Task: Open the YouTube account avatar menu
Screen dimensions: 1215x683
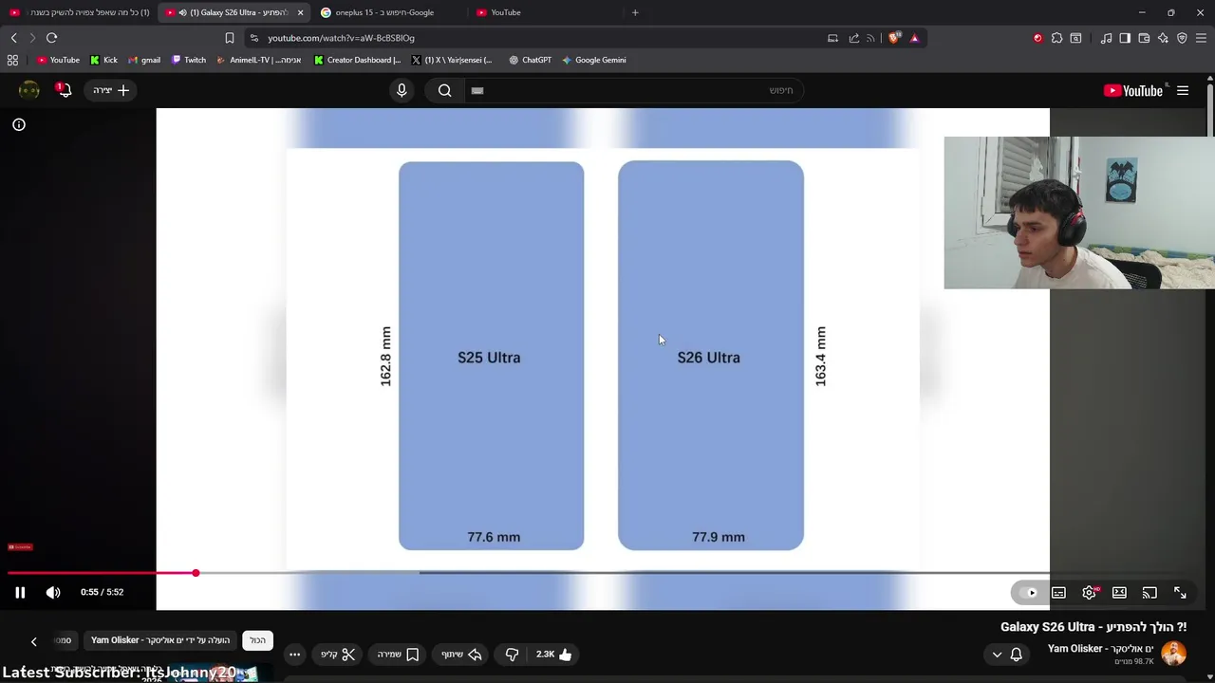Action: click(29, 90)
